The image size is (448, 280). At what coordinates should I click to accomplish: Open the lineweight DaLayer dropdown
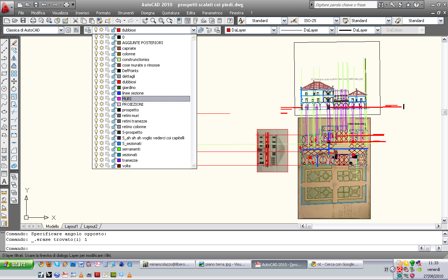click(x=378, y=30)
